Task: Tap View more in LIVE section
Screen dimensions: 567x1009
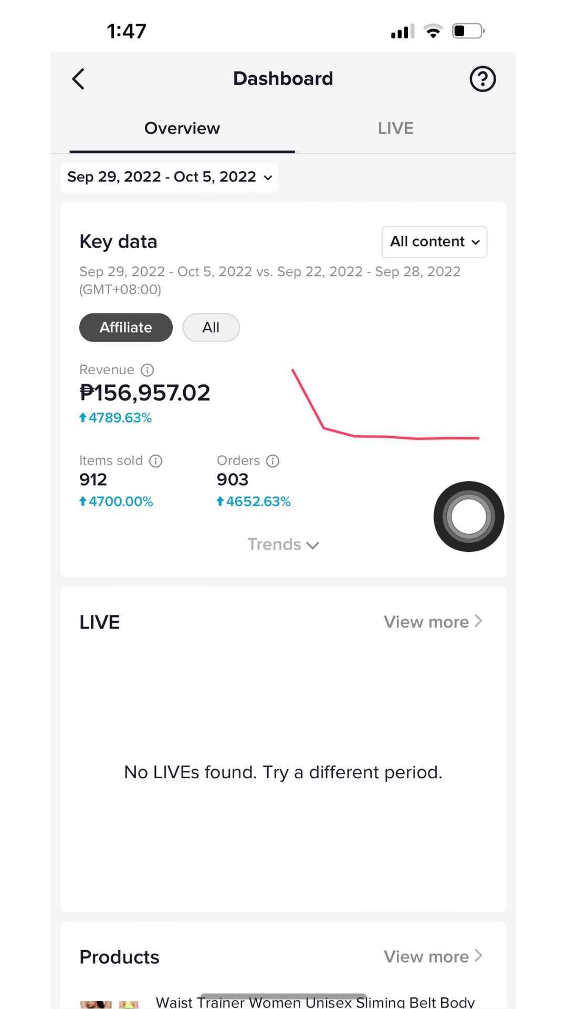Action: point(433,622)
